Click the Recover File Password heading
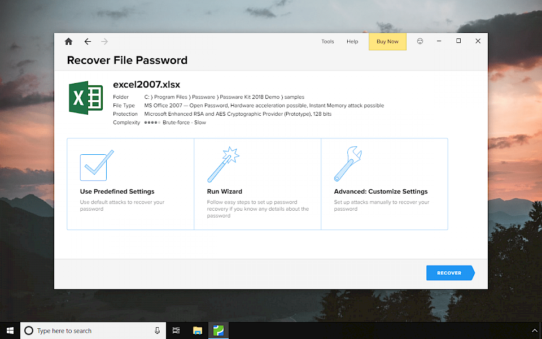The height and width of the screenshot is (339, 542). click(127, 60)
